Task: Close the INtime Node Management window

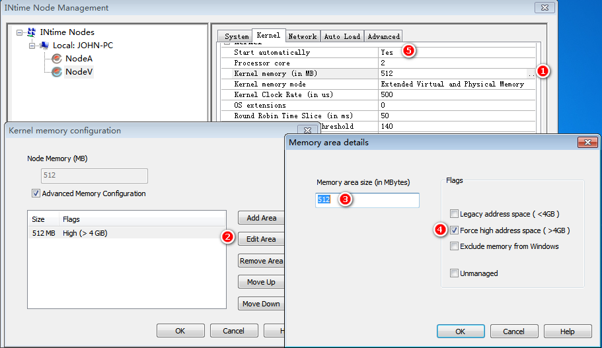Action: pyautogui.click(x=545, y=8)
